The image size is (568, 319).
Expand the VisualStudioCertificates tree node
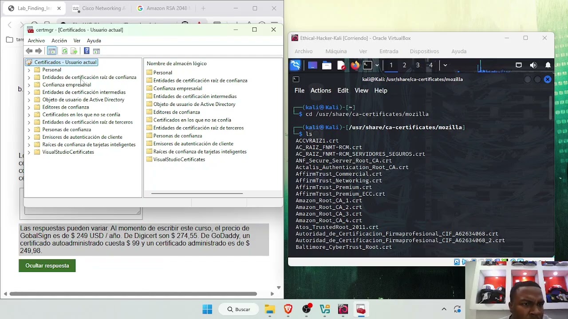coord(29,152)
